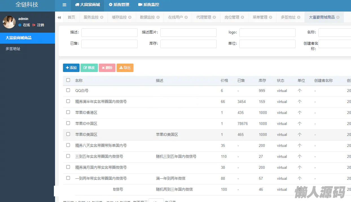
Task: Focus the logo filter input field
Action: [267, 33]
